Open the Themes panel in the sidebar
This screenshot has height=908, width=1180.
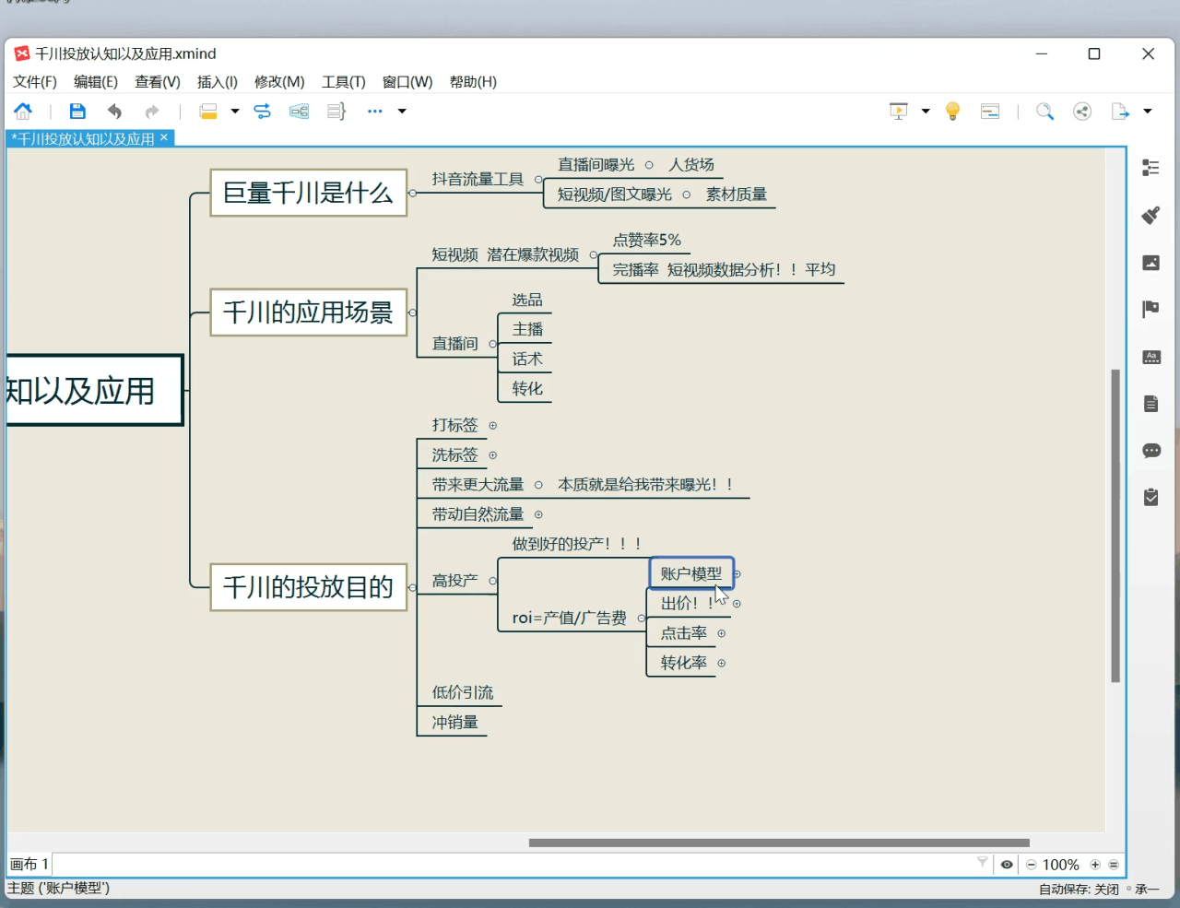(1150, 357)
